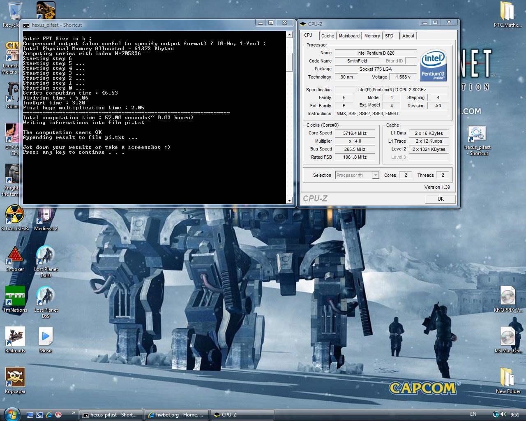The height and width of the screenshot is (421, 526).
Task: Open the Railroads desktop shortcut
Action: (15, 340)
